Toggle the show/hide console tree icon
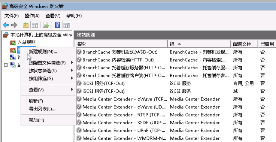Viewport: 276px width, 142px height. (35, 25)
